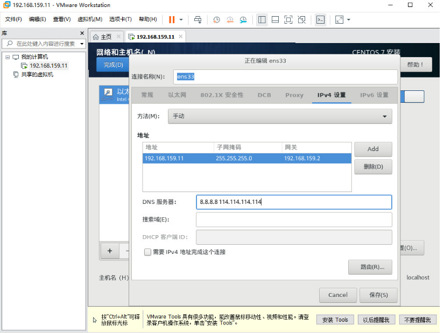Switch to the 常规 tab
444x333 pixels.
(x=147, y=95)
